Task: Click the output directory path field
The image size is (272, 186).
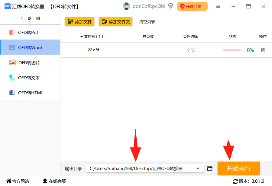Action: (145, 168)
